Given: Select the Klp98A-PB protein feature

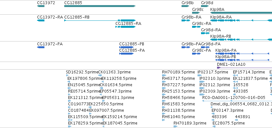Looking at the screenshot, I should [x=242, y=60].
